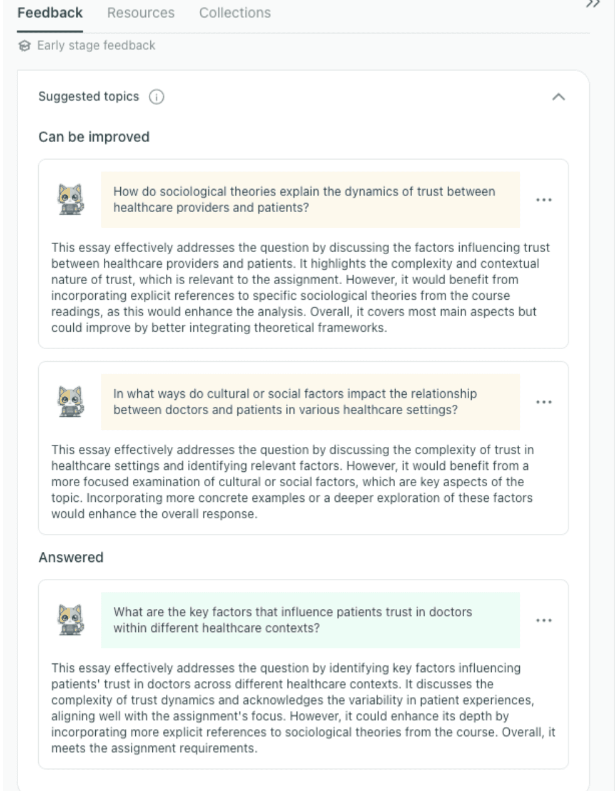Collapse the Suggested topics section chevron
615x791 pixels.
(559, 97)
